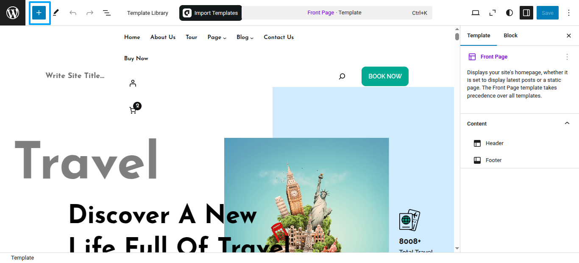
Task: Switch to the Block tab
Action: (511, 36)
